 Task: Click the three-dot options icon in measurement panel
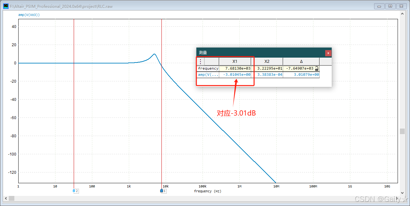200,62
